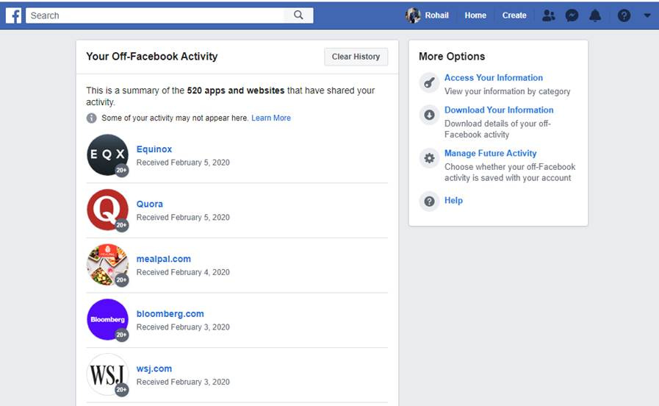The height and width of the screenshot is (406, 659).
Task: Click the WSJ logo
Action: pyautogui.click(x=107, y=374)
